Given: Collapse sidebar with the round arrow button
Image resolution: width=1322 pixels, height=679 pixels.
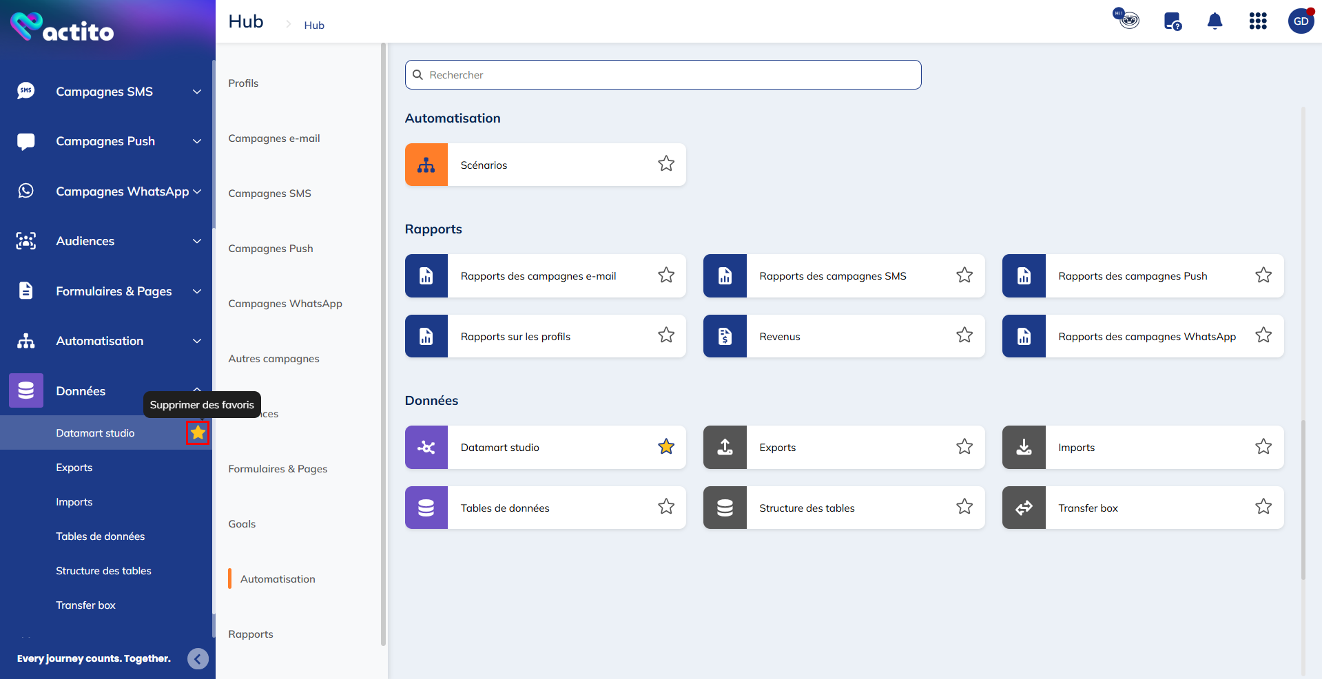Looking at the screenshot, I should [x=198, y=659].
